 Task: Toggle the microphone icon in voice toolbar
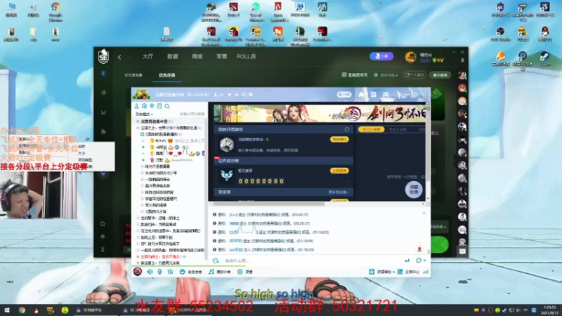[159, 272]
